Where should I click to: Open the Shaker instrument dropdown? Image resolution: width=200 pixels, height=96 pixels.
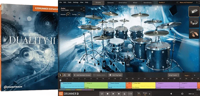(71, 9)
